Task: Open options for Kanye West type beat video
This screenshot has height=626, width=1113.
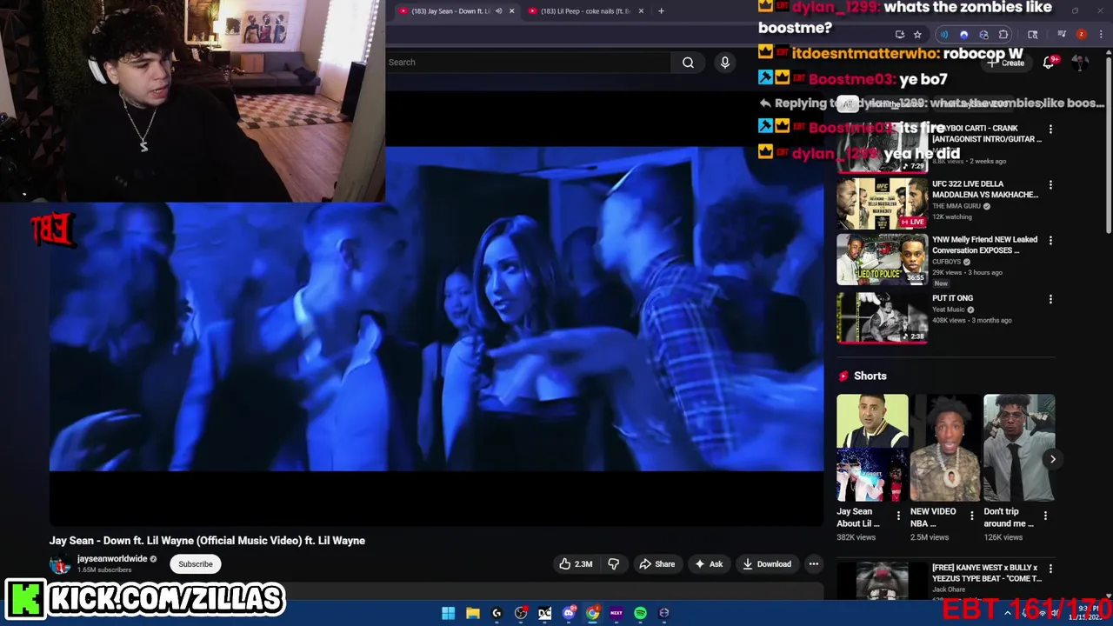Action: (1050, 569)
